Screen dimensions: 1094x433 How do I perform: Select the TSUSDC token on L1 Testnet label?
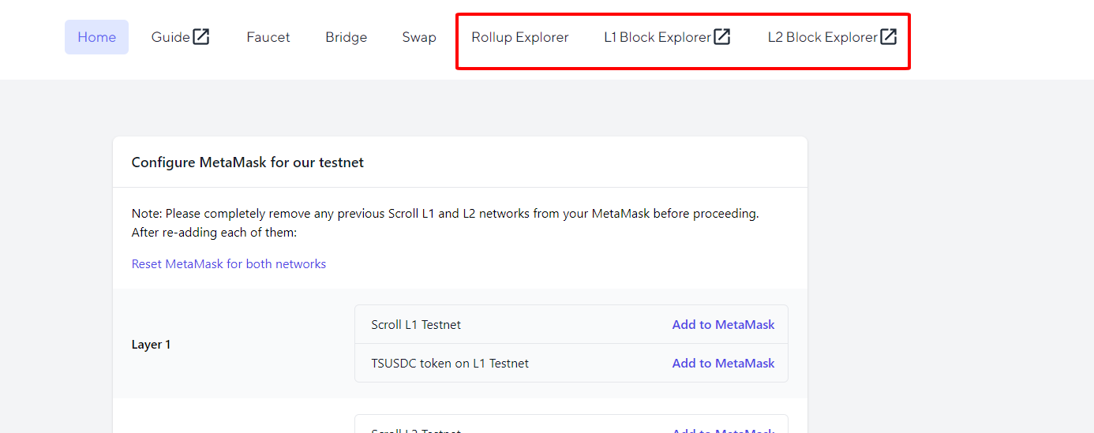[x=450, y=363]
